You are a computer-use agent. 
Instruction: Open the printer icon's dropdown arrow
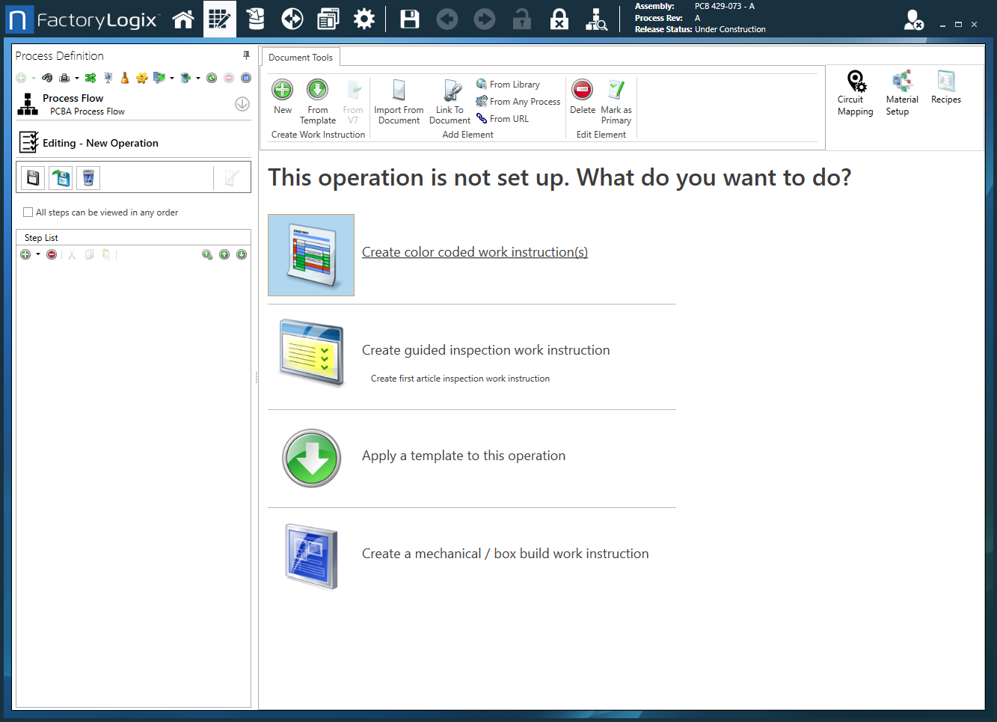76,77
